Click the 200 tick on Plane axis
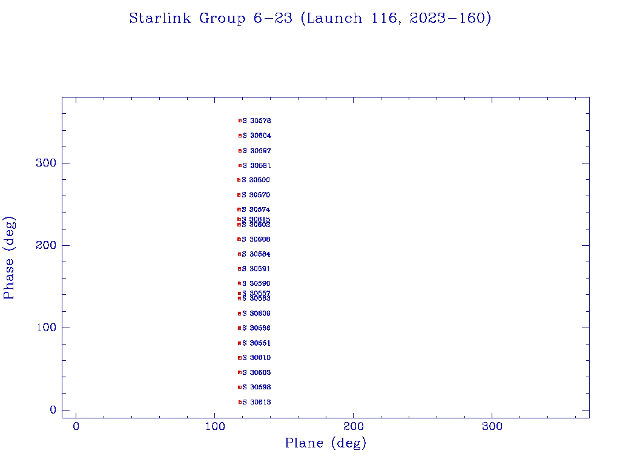 click(353, 426)
